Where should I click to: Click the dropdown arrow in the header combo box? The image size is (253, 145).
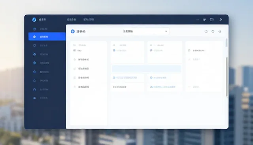pos(166,32)
